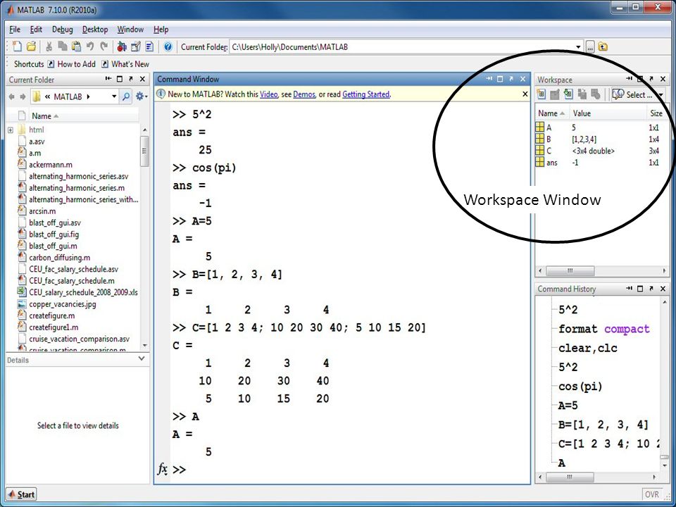Click the Workspace Select plot icon
Screen dimensions: 676x507
618,94
